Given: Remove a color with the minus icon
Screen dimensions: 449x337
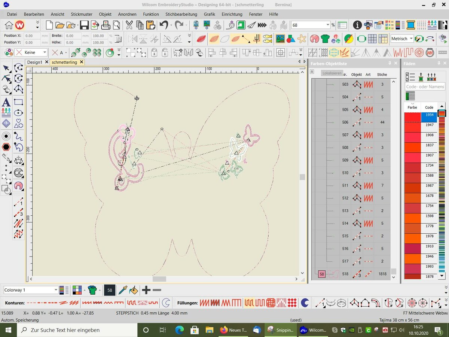Looking at the screenshot, I should tap(157, 290).
